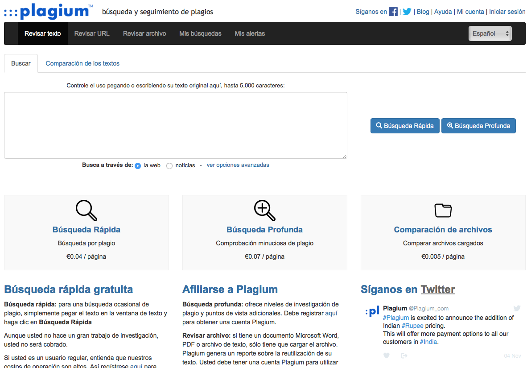The image size is (527, 368).
Task: Open Mi cuenta link
Action: click(470, 12)
